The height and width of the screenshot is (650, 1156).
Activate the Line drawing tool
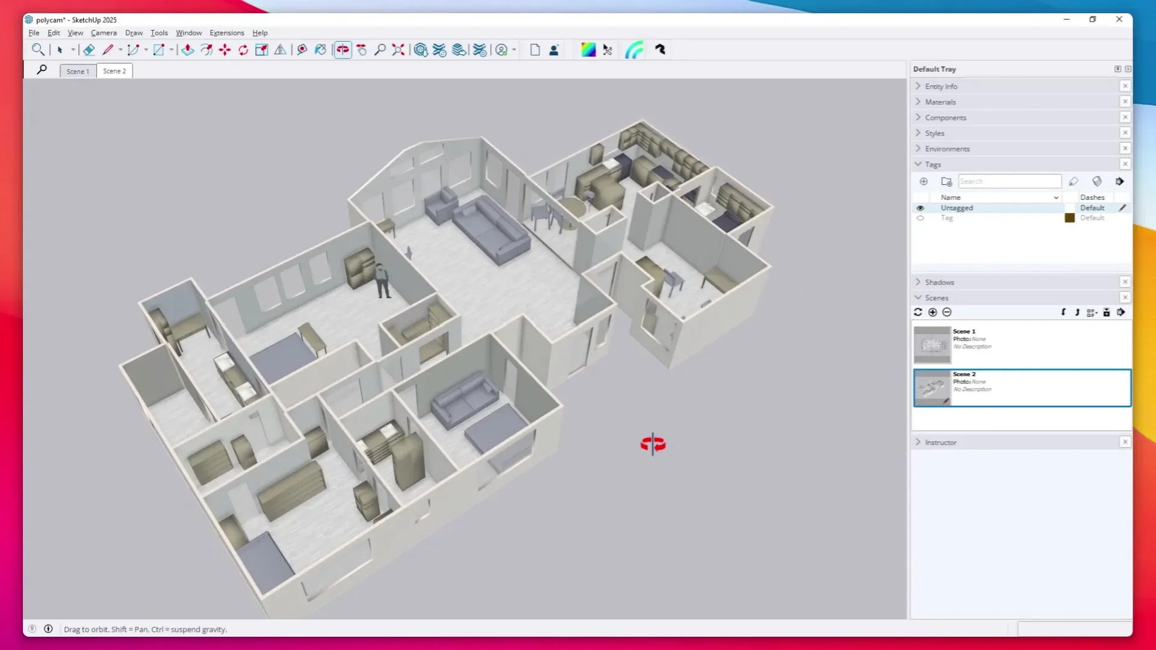point(108,49)
